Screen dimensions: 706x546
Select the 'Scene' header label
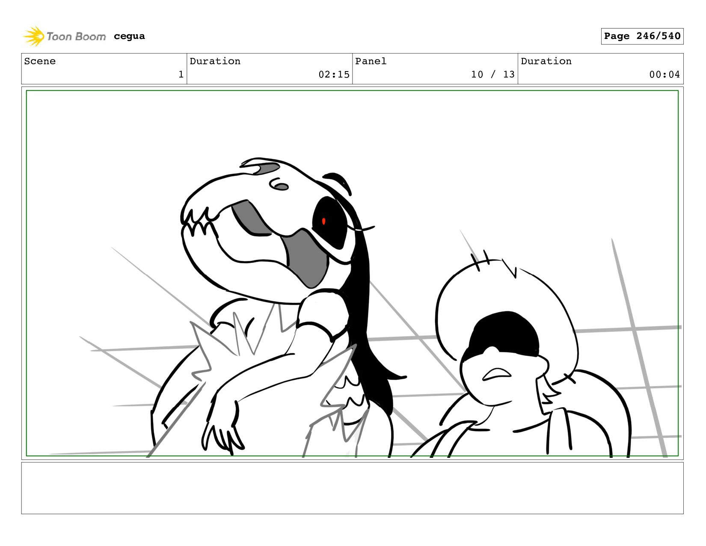[40, 61]
